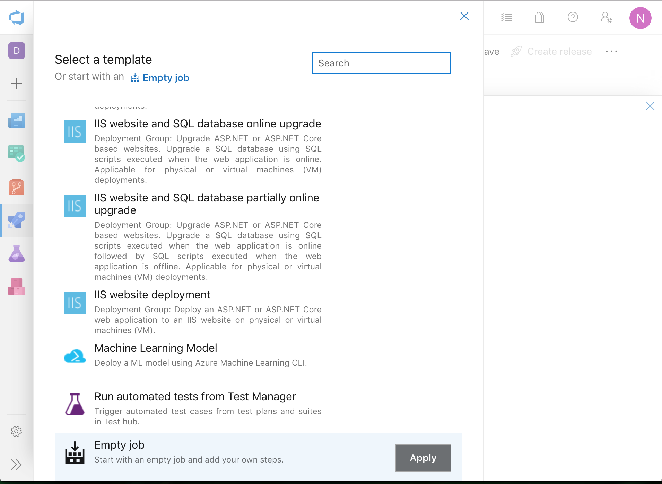
Task: Open the Repos sidebar icon
Action: [17, 187]
